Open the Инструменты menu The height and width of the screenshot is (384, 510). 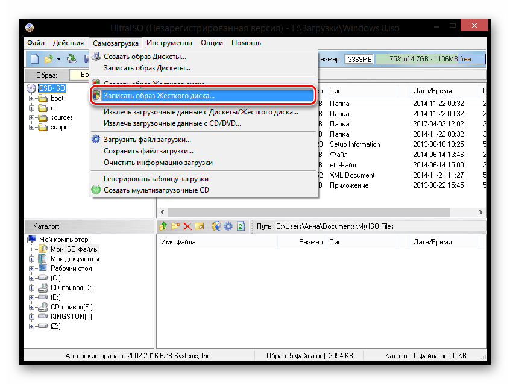click(x=169, y=43)
